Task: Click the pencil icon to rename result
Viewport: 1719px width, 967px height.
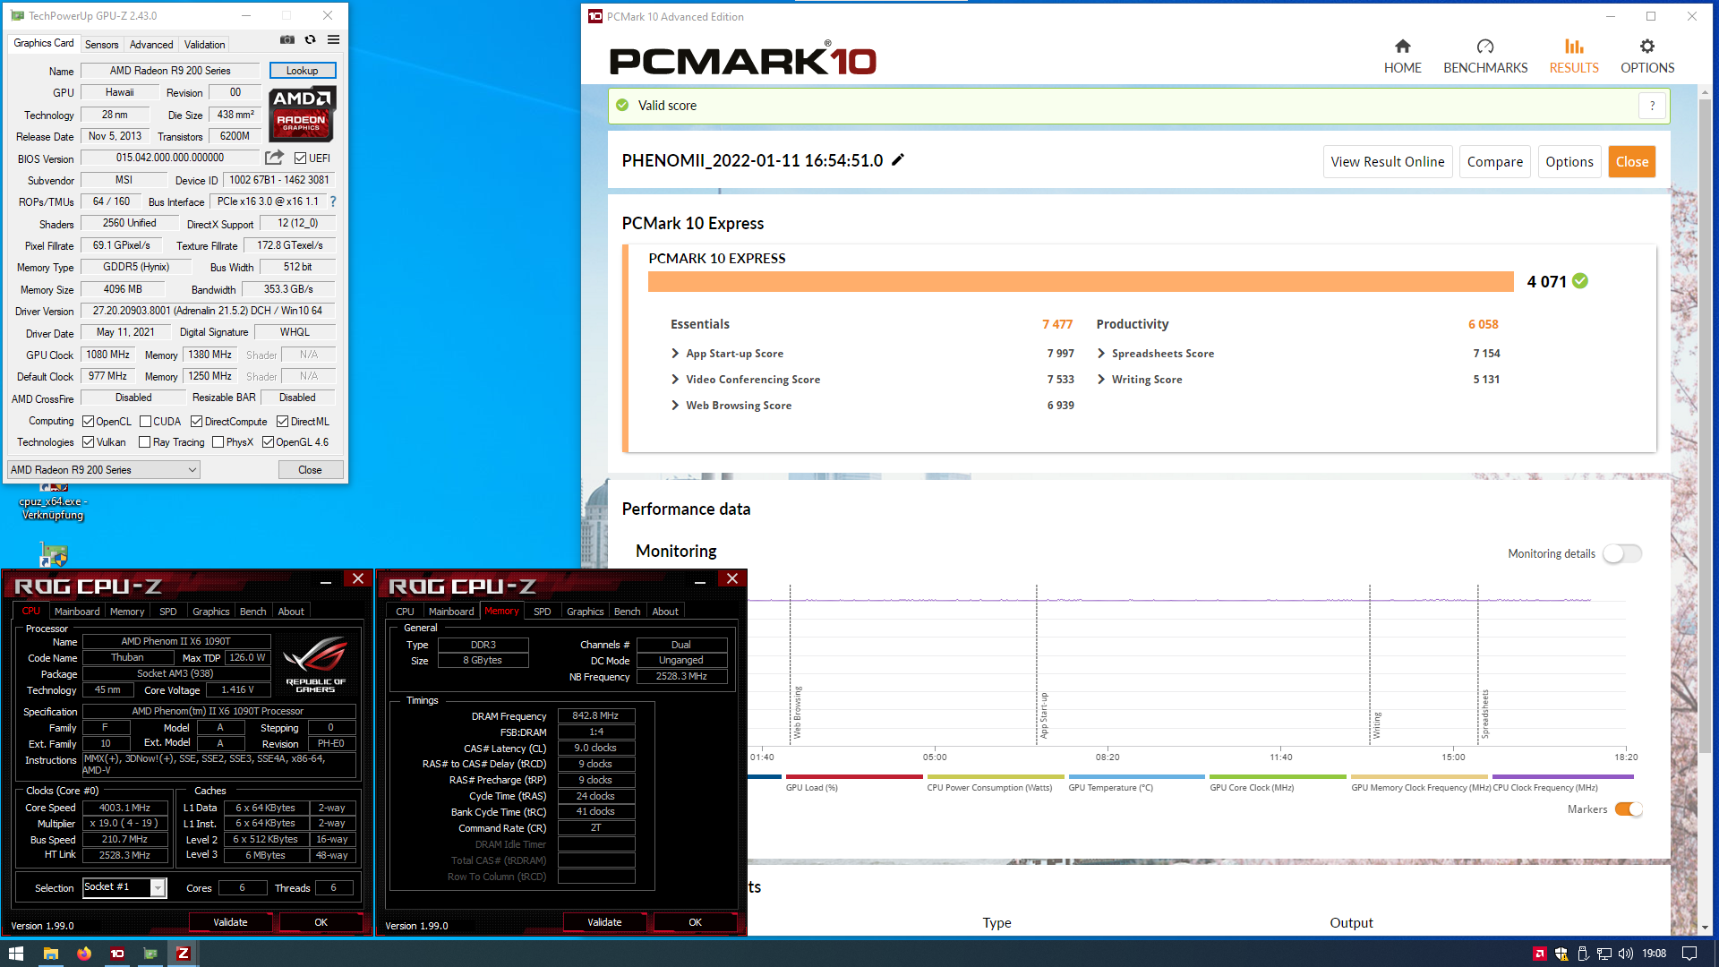Action: [898, 159]
